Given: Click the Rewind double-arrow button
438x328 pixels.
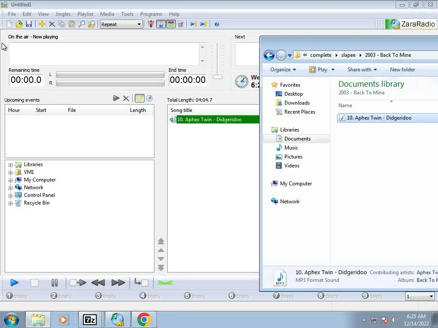Looking at the screenshot, I should click(98, 283).
